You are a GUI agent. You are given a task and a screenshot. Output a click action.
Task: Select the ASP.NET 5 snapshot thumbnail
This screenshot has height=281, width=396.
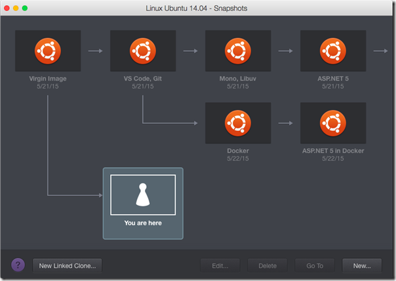click(x=333, y=50)
